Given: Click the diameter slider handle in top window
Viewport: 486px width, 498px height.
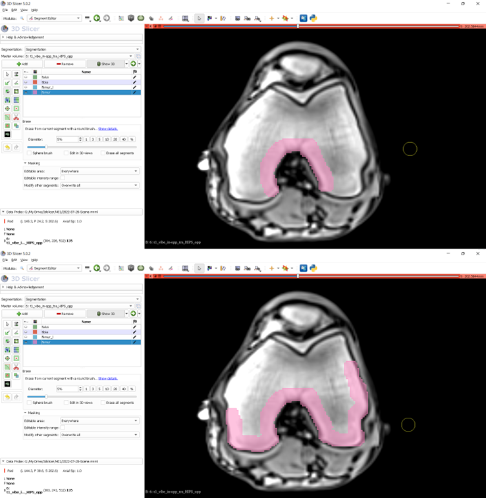Looking at the screenshot, I should [46, 147].
